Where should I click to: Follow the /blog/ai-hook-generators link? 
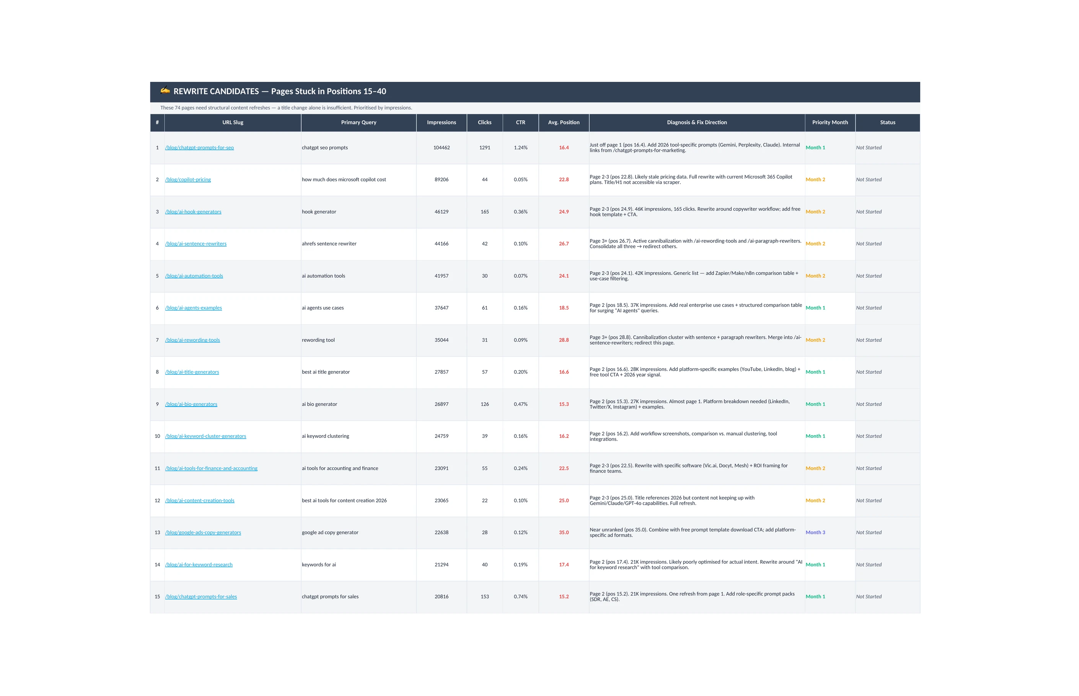pyautogui.click(x=193, y=211)
